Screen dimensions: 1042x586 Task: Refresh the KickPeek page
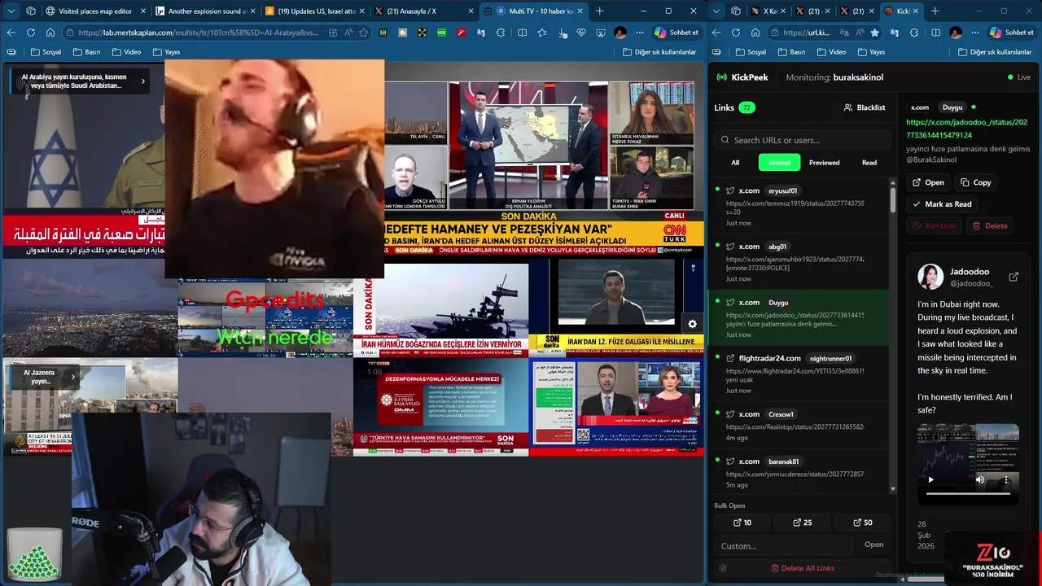point(736,33)
